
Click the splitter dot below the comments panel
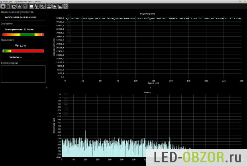coord(47,88)
